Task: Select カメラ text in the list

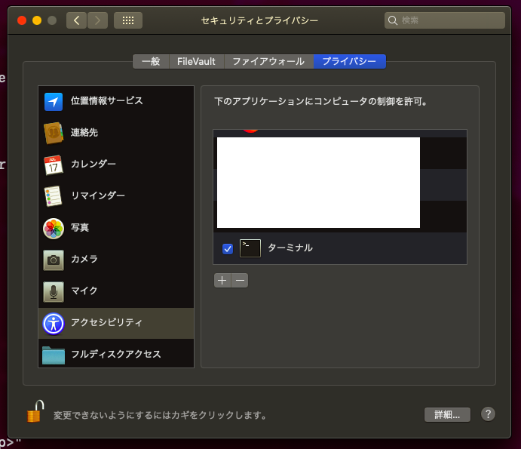Action: coord(84,259)
